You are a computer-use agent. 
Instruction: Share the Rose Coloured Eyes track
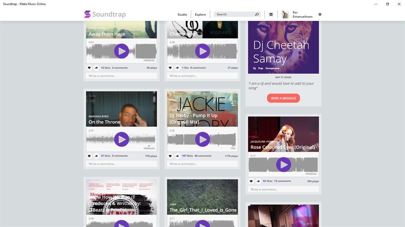pyautogui.click(x=258, y=181)
